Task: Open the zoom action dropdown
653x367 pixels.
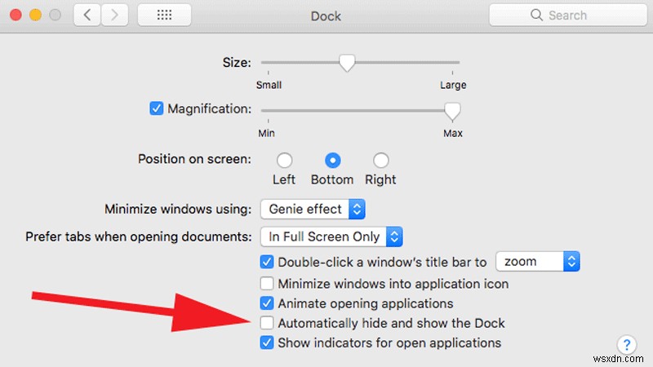Action: point(538,262)
